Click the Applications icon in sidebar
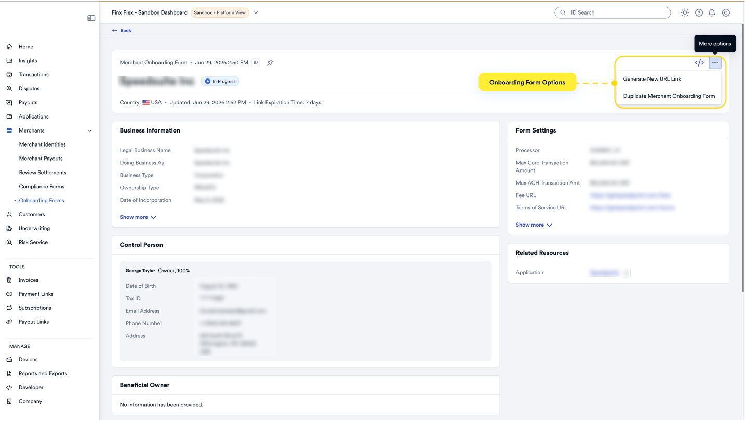Screen dimensions: 745x421 pyautogui.click(x=9, y=117)
